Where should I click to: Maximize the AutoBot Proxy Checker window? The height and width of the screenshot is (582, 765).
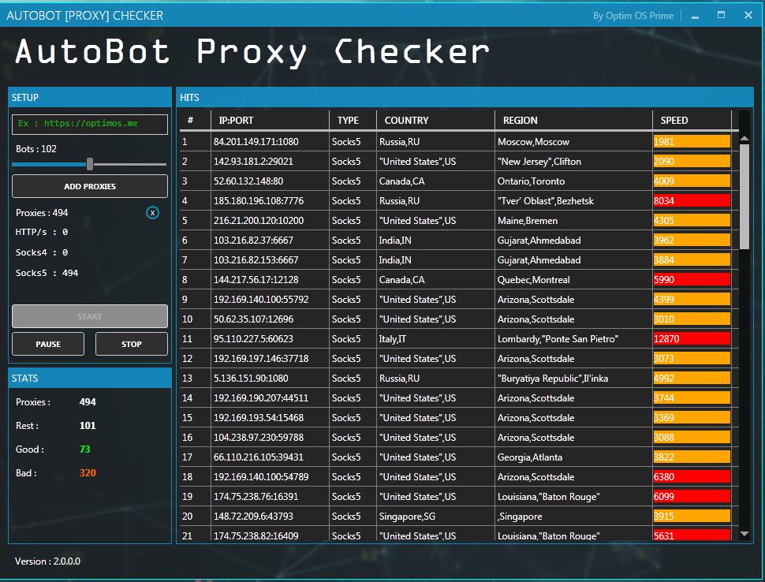721,16
